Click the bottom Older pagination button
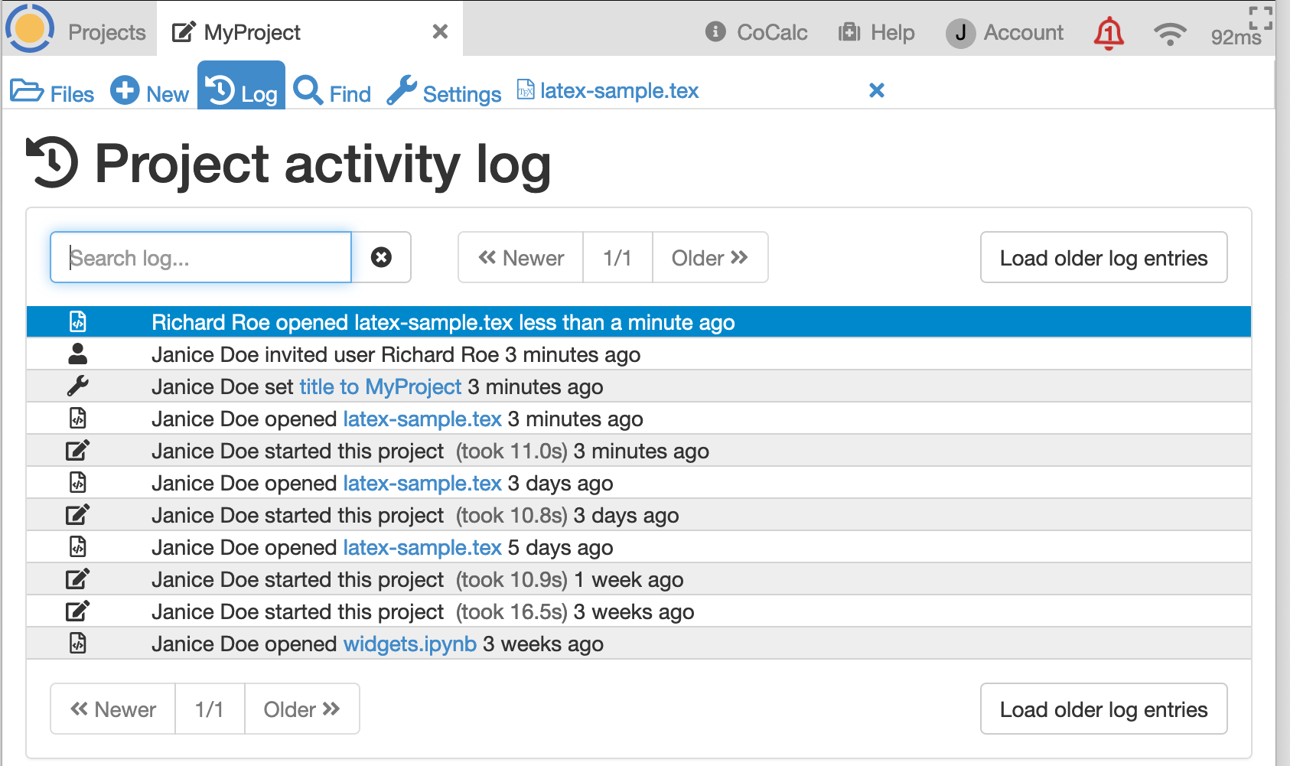The width and height of the screenshot is (1290, 766). (x=301, y=709)
